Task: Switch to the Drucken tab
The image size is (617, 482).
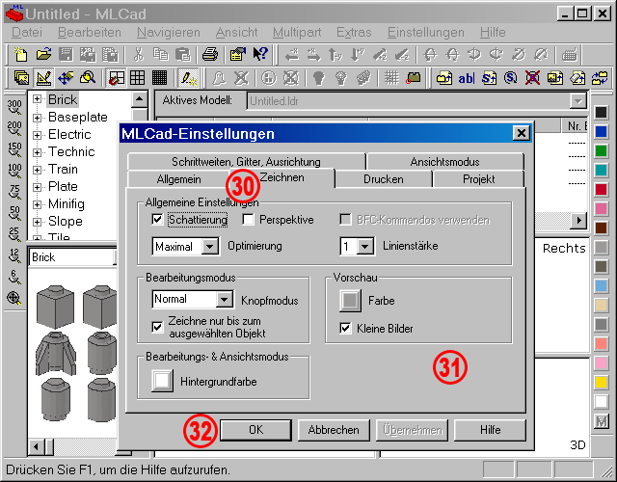Action: tap(384, 179)
